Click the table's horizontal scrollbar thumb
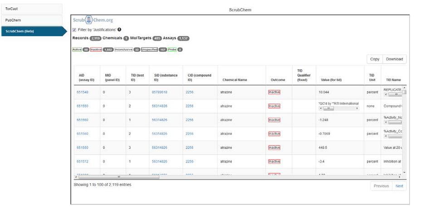Image resolution: width=421 pixels, height=213 pixels. (x=119, y=177)
